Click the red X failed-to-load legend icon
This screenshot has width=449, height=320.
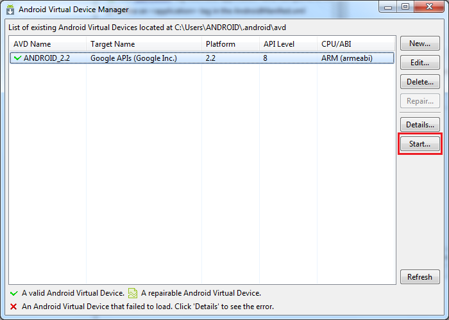13,307
